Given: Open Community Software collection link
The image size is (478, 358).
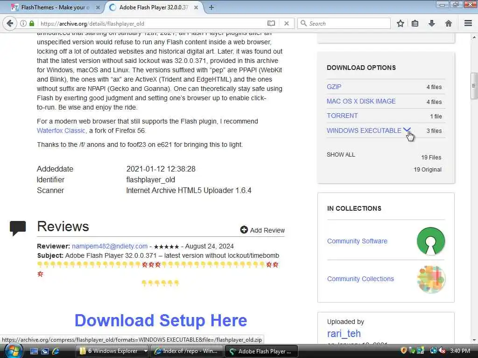Looking at the screenshot, I should 357,241.
